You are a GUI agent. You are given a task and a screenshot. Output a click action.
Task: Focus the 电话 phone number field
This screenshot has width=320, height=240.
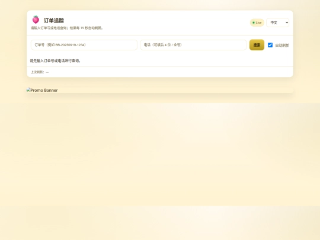tap(193, 45)
